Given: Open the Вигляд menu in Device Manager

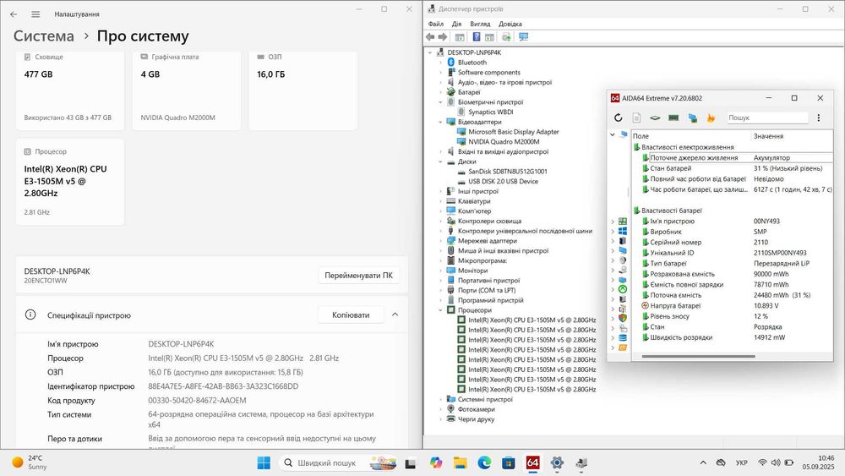Looking at the screenshot, I should pos(480,24).
